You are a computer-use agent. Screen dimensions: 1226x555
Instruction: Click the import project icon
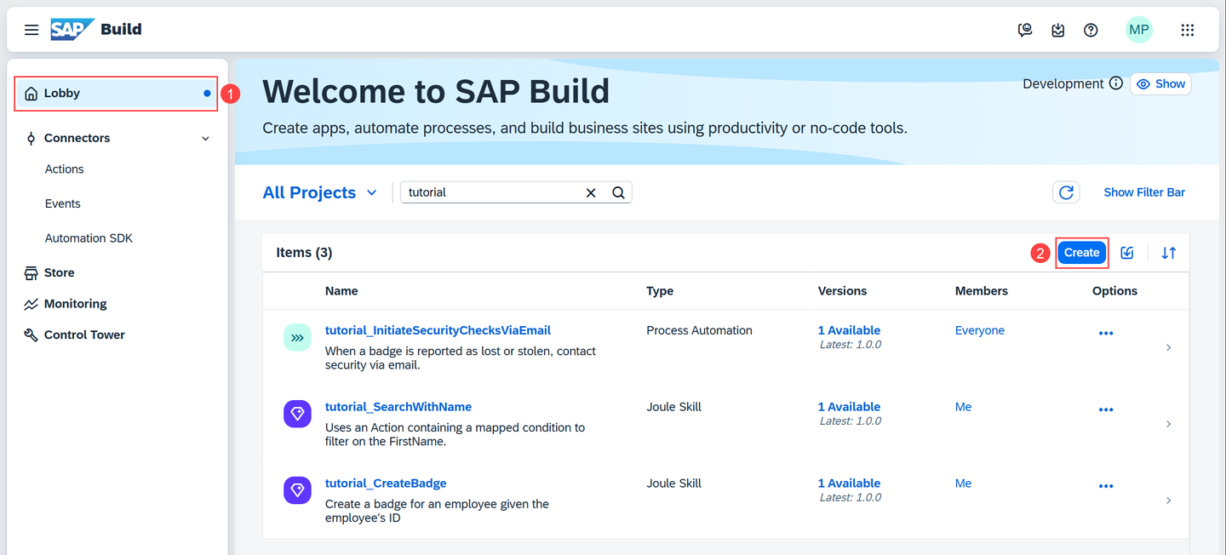(1127, 253)
